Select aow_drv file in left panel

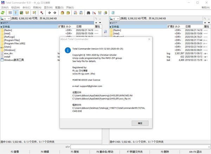click(8, 53)
